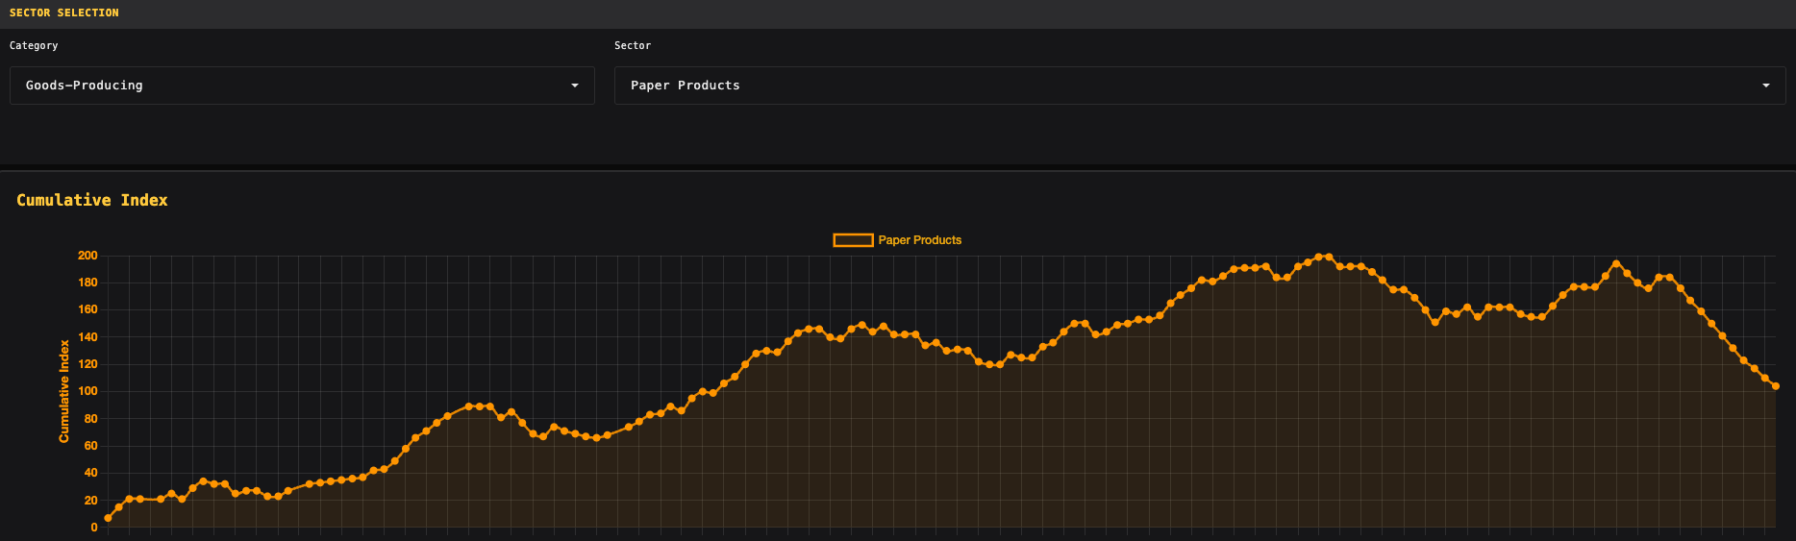Click the Sector dropdown caret arrow

(1765, 86)
